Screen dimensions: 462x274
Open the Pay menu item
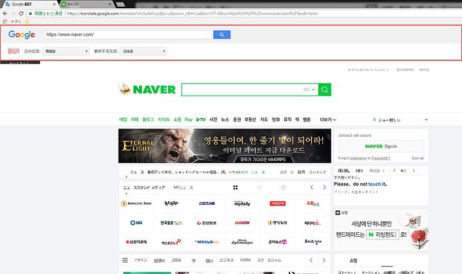coord(188,119)
